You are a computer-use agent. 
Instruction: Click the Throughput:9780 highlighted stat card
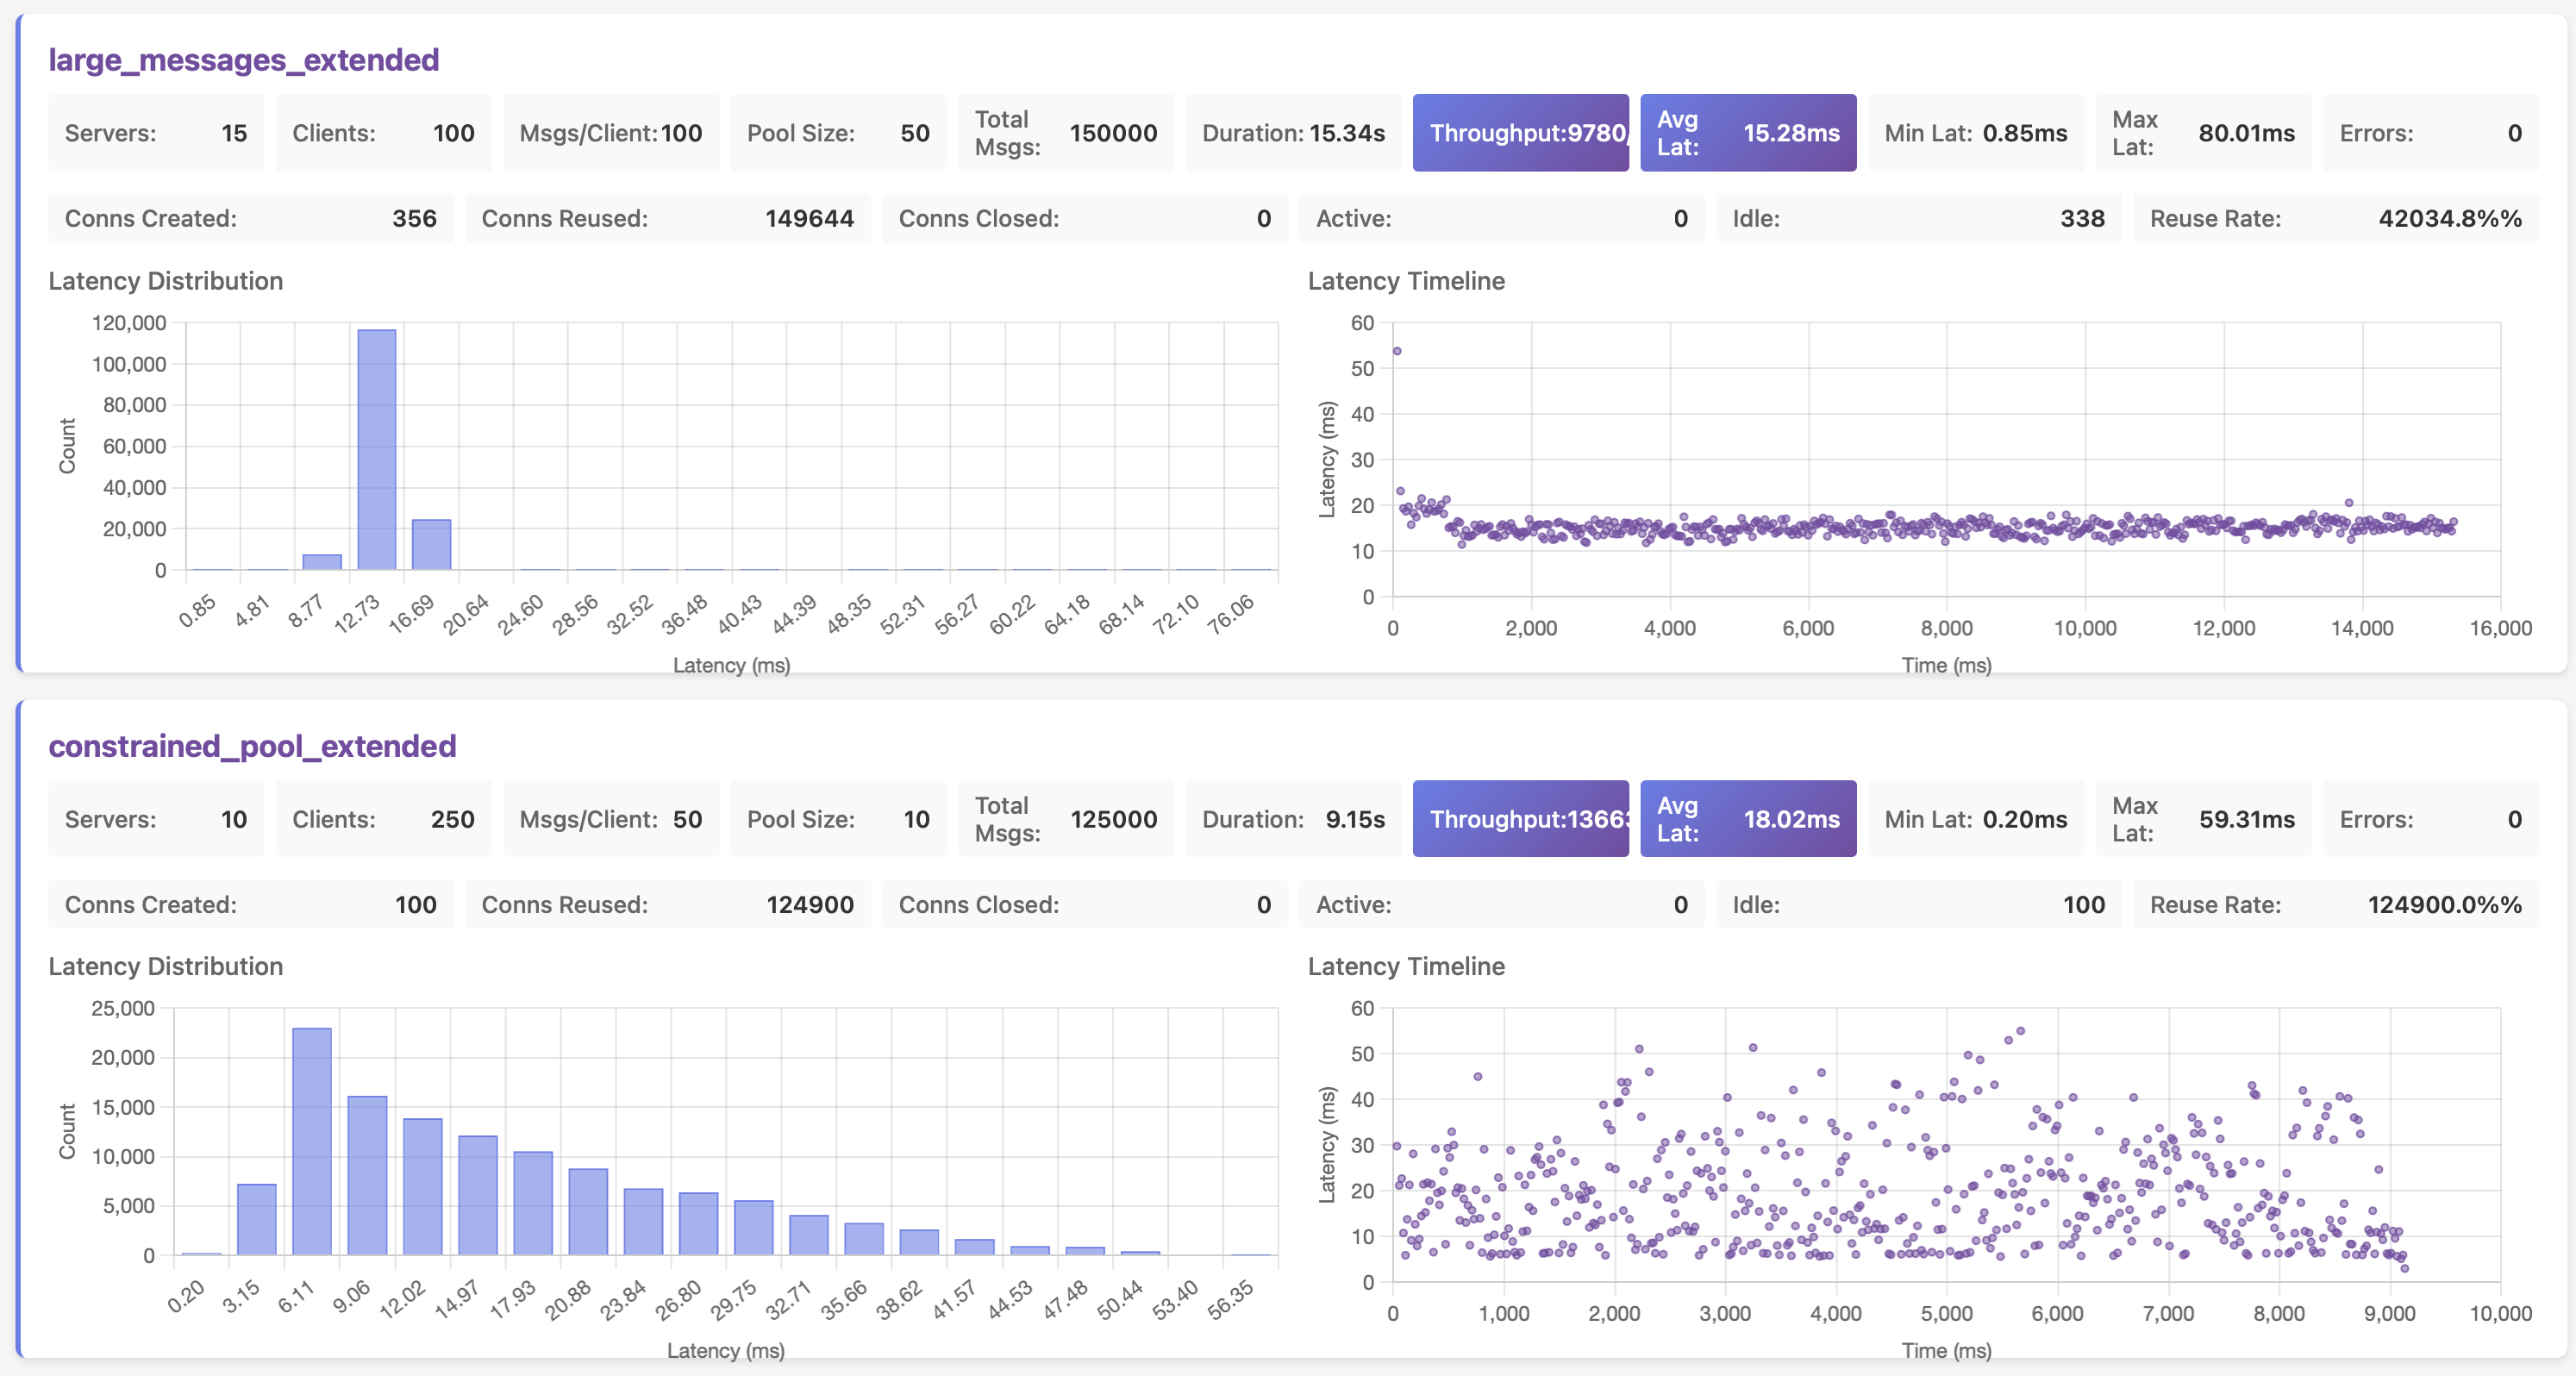1520,132
